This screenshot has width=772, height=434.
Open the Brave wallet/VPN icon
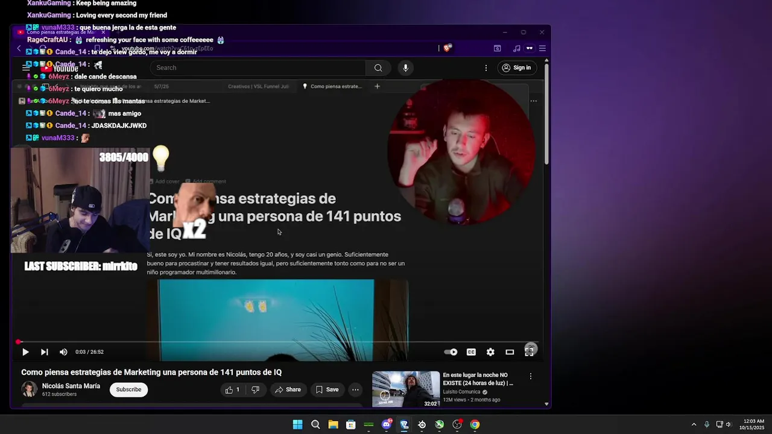click(x=530, y=48)
